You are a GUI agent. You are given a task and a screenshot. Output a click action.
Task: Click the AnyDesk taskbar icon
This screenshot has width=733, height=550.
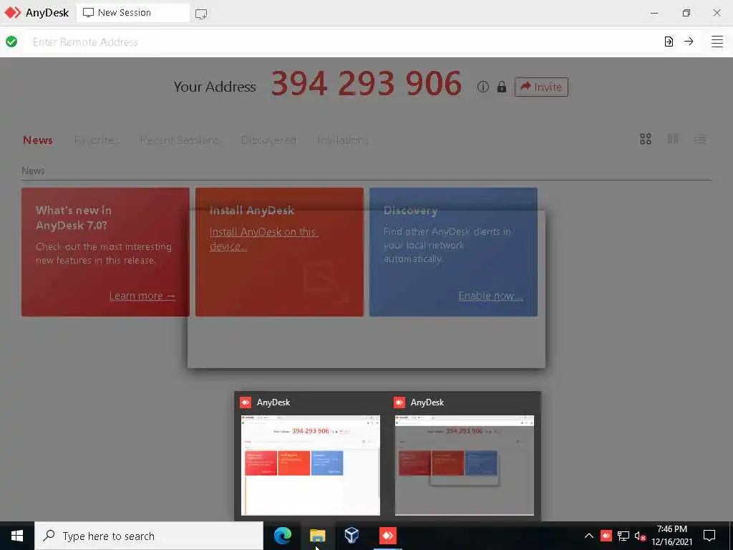pyautogui.click(x=387, y=536)
